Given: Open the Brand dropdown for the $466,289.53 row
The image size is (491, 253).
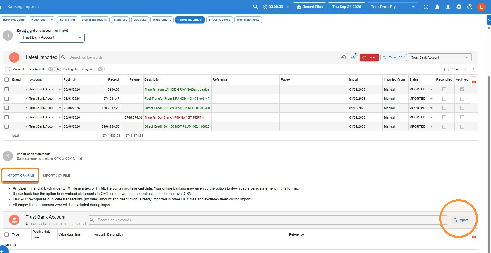Looking at the screenshot, I should [x=27, y=127].
